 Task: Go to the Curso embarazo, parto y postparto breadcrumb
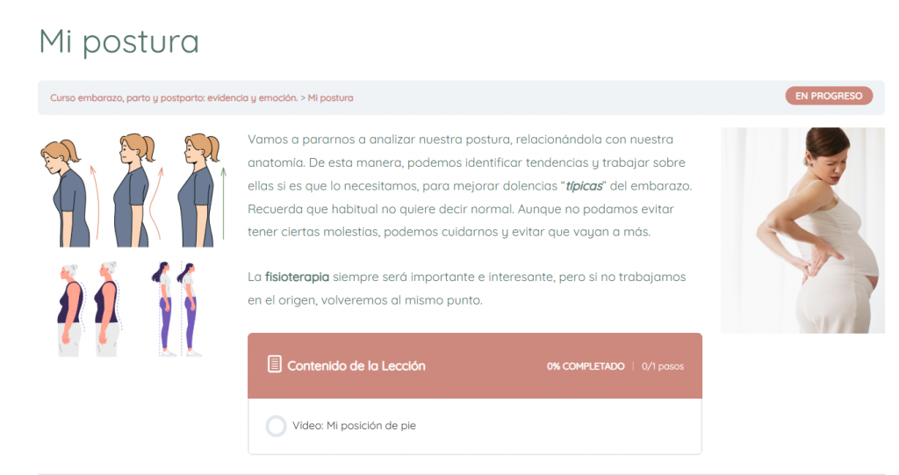pyautogui.click(x=174, y=97)
